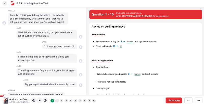Select woman's message about seaside surfing holiday
This screenshot has width=204, height=104.
(38, 19)
